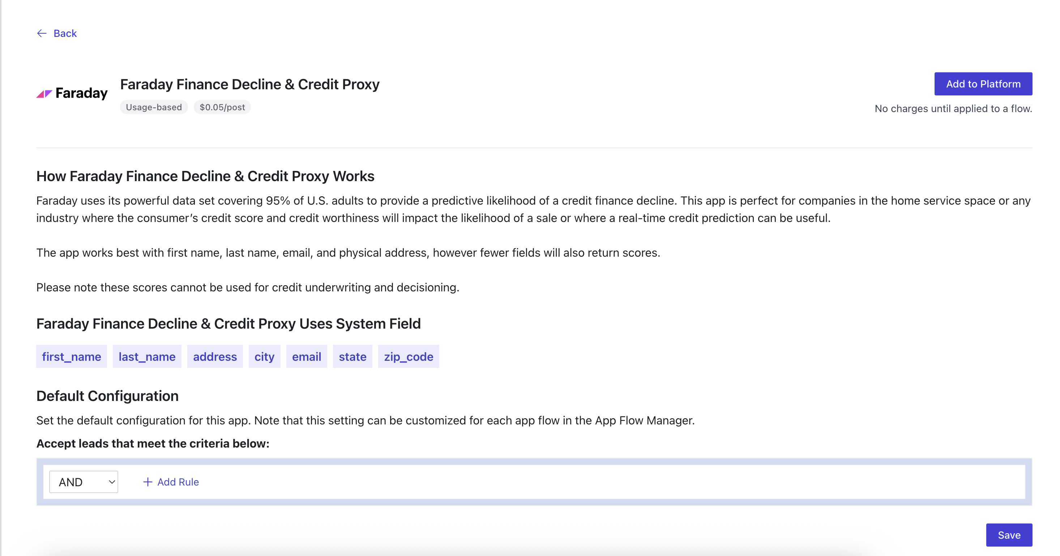Click Add to Platform
This screenshot has height=556, width=1060.
pos(983,84)
